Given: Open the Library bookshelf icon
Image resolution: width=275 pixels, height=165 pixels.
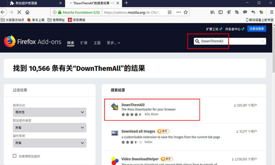Looking at the screenshot, I should (x=212, y=12).
